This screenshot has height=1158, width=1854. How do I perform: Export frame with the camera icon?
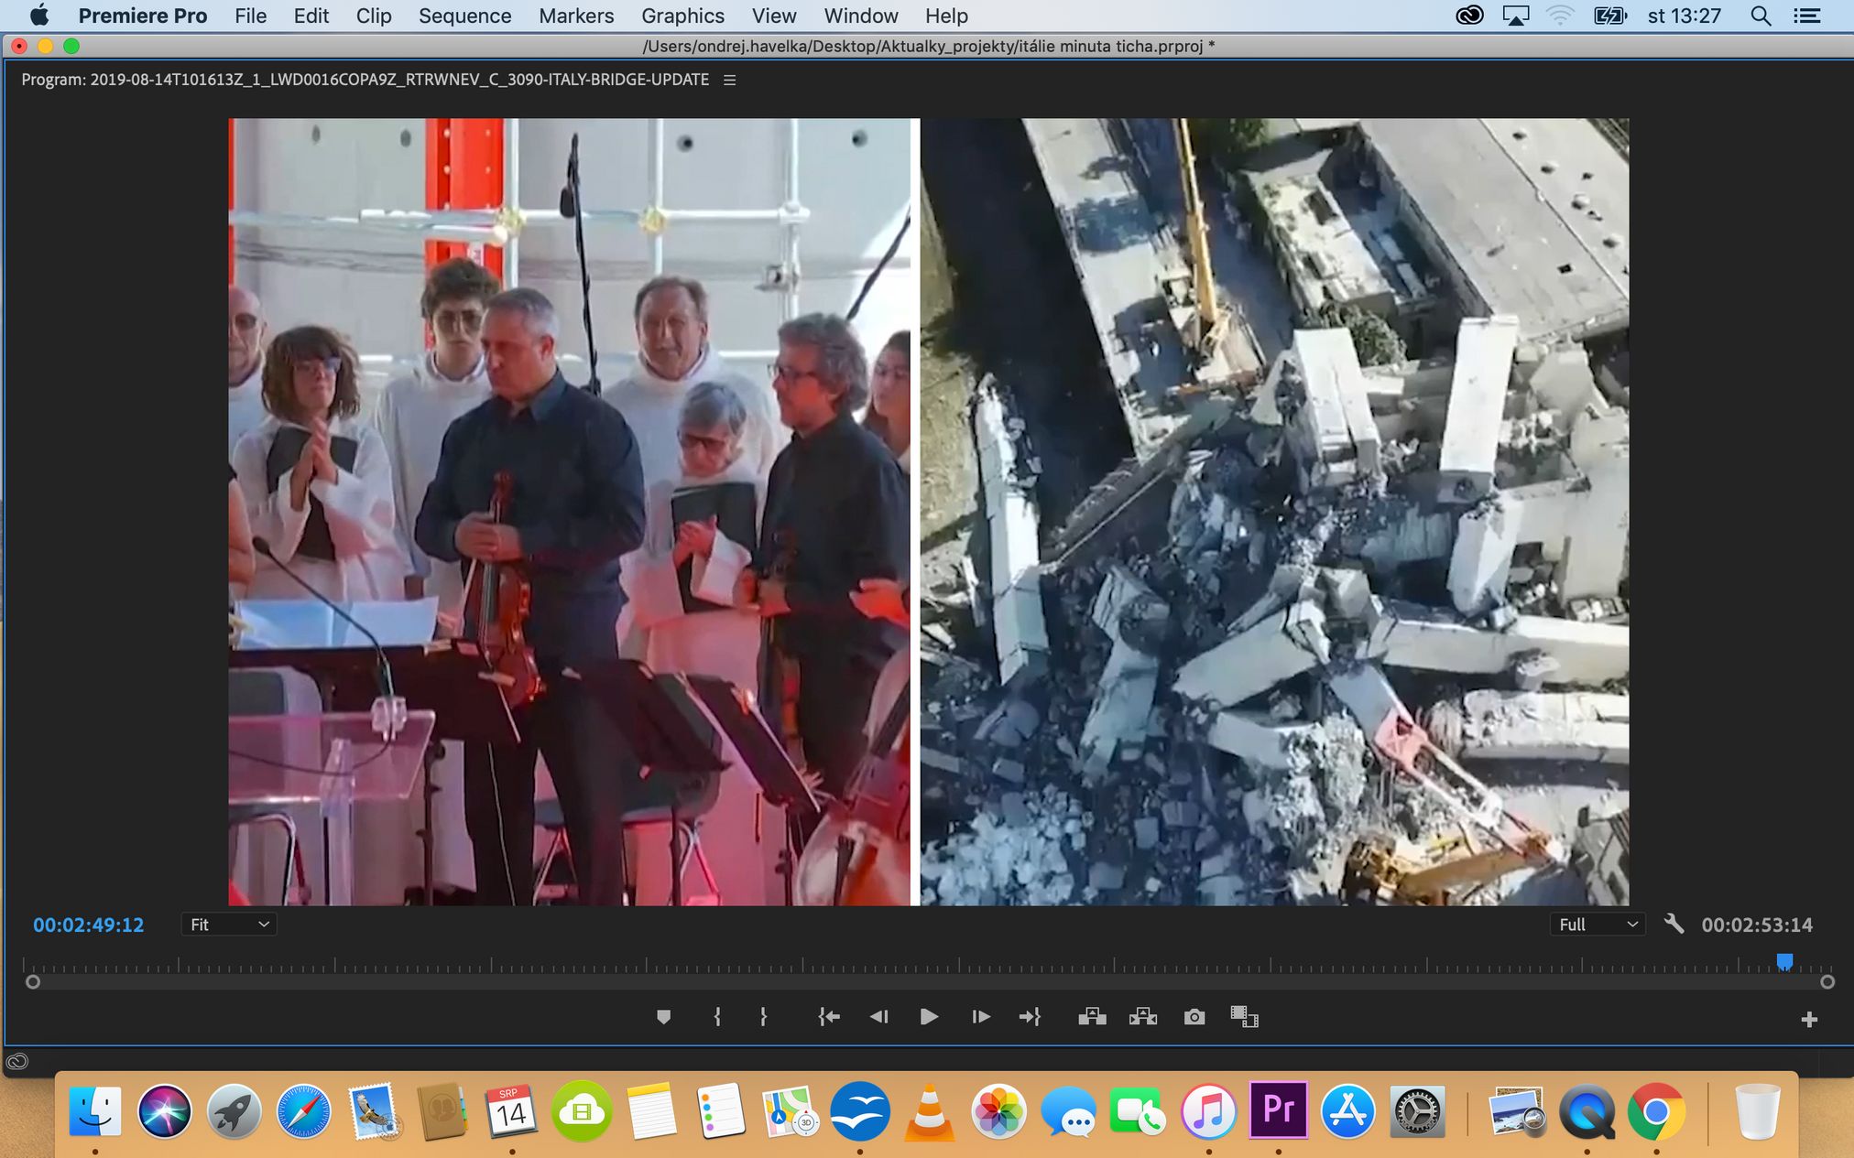[x=1194, y=1017]
